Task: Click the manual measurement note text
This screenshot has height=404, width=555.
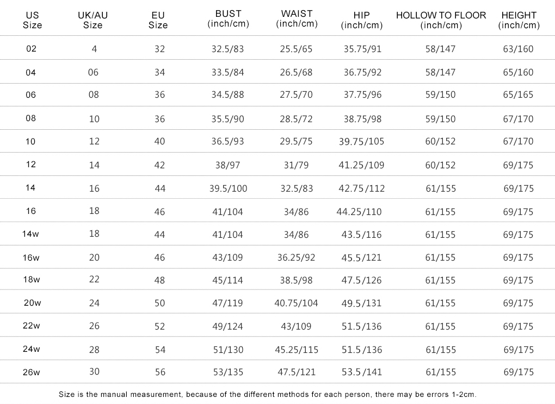Action: 268,394
